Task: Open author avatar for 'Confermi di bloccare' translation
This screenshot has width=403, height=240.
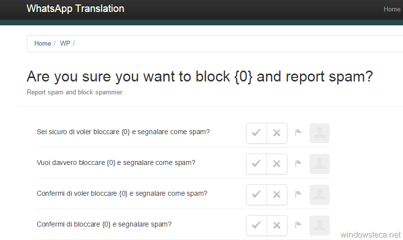Action: coord(320,226)
